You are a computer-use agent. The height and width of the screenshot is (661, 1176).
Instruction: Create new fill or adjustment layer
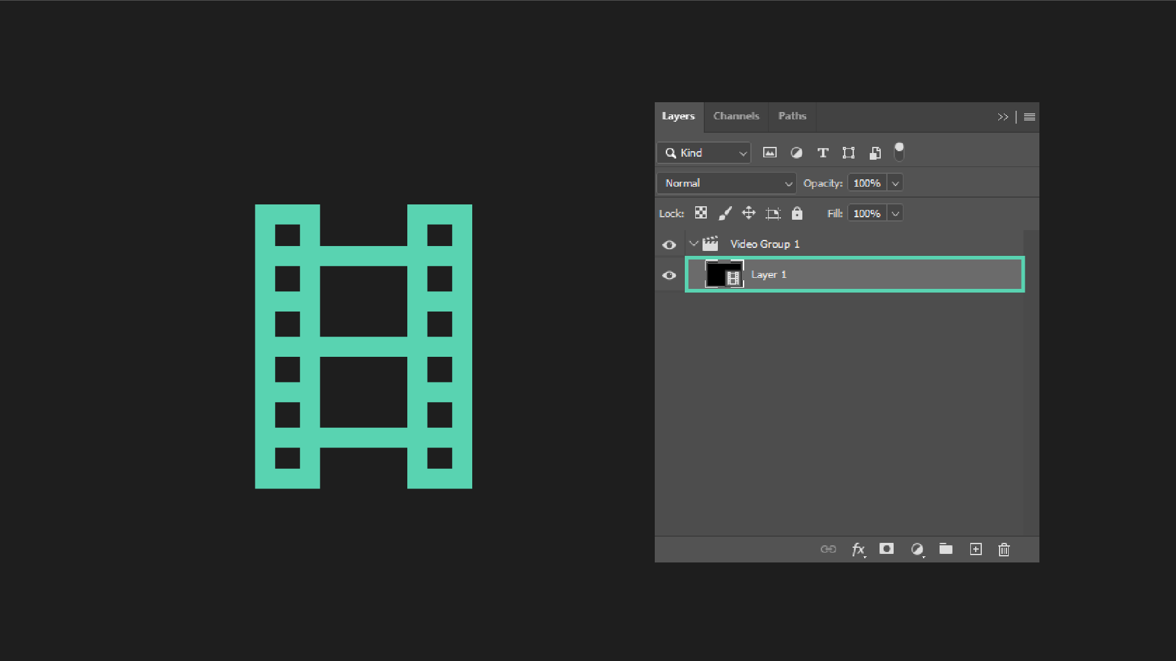pos(917,550)
